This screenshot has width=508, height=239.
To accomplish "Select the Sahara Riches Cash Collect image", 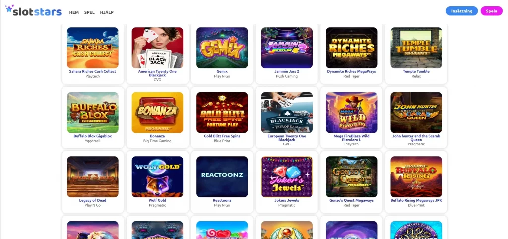I will (x=93, y=48).
